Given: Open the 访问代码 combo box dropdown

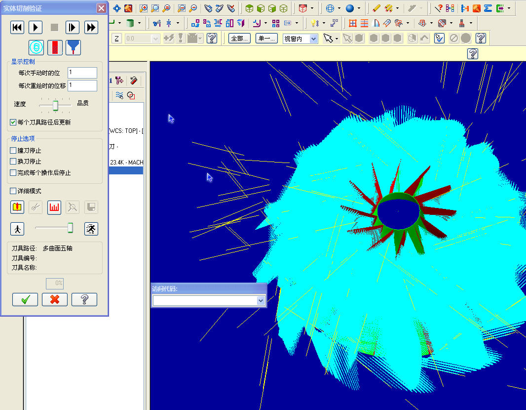Looking at the screenshot, I should 261,300.
